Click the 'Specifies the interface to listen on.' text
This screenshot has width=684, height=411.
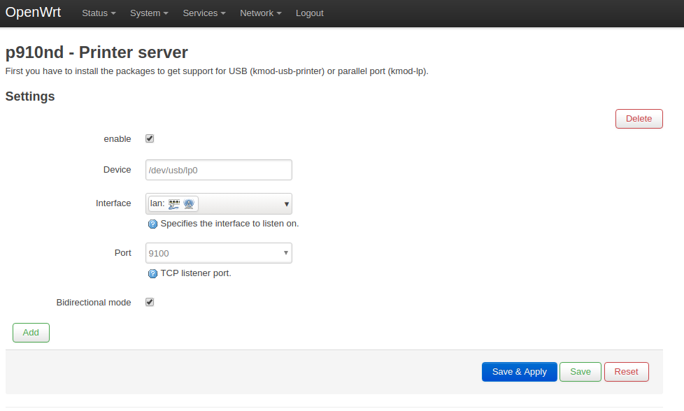[229, 224]
